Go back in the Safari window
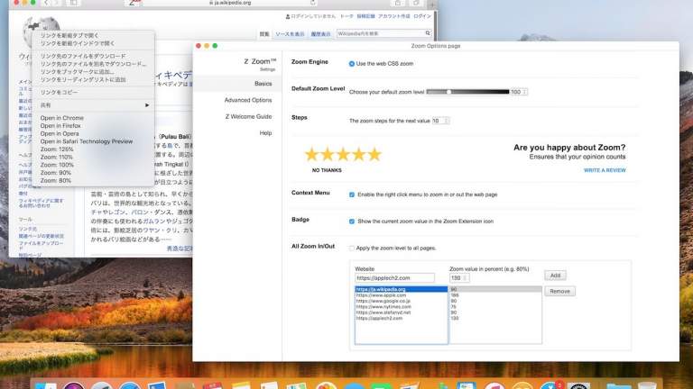The image size is (693, 389). tap(46, 3)
